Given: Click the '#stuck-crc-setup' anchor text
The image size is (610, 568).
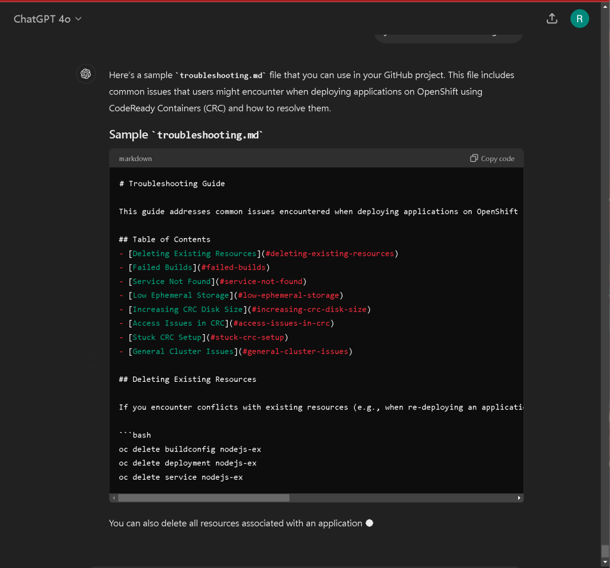Looking at the screenshot, I should (247, 338).
